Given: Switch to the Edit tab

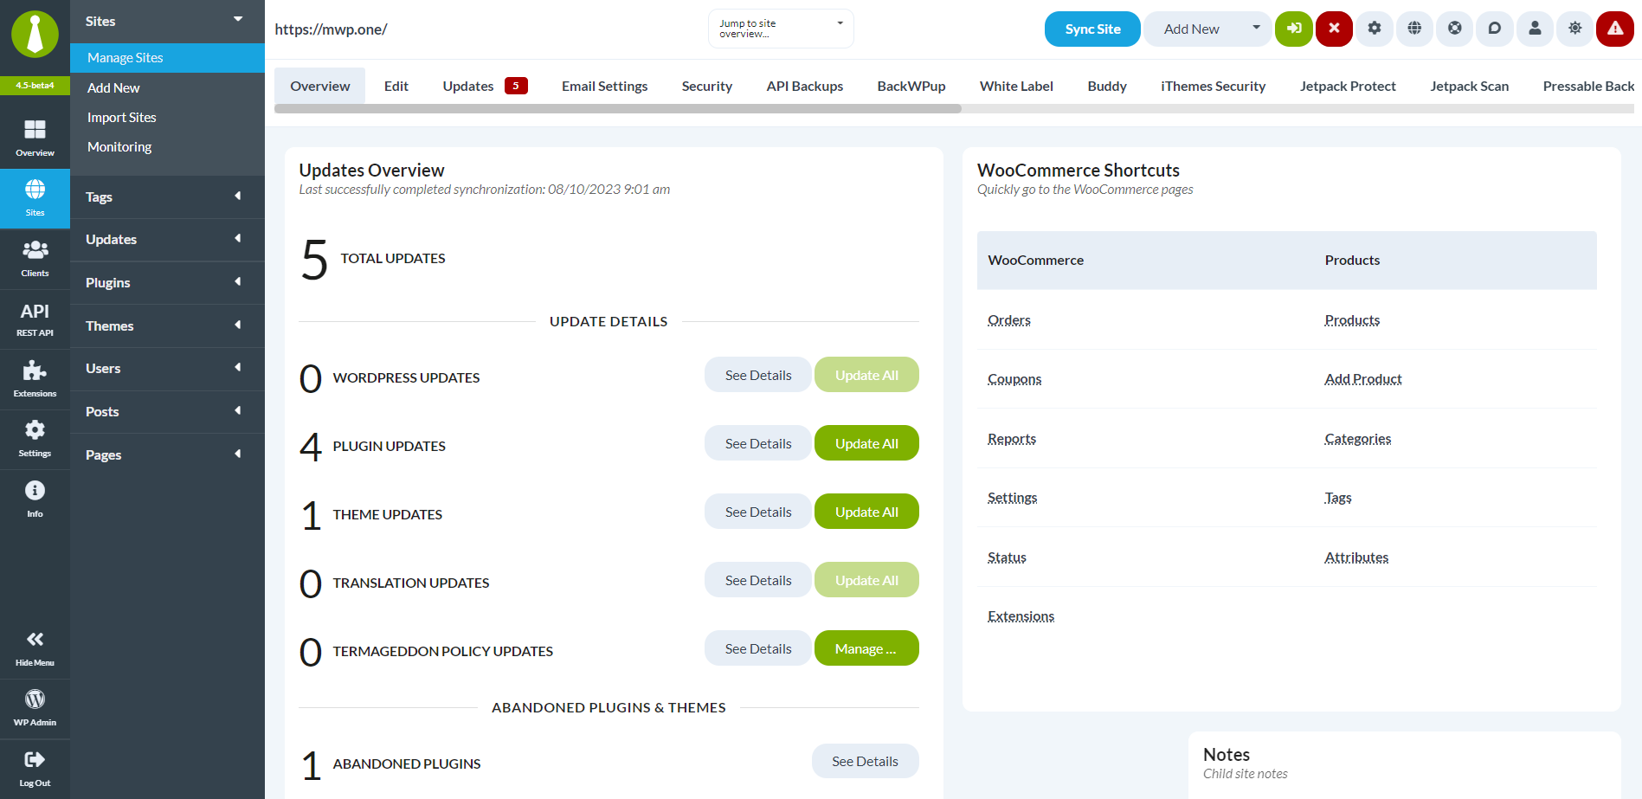Looking at the screenshot, I should tap(396, 86).
